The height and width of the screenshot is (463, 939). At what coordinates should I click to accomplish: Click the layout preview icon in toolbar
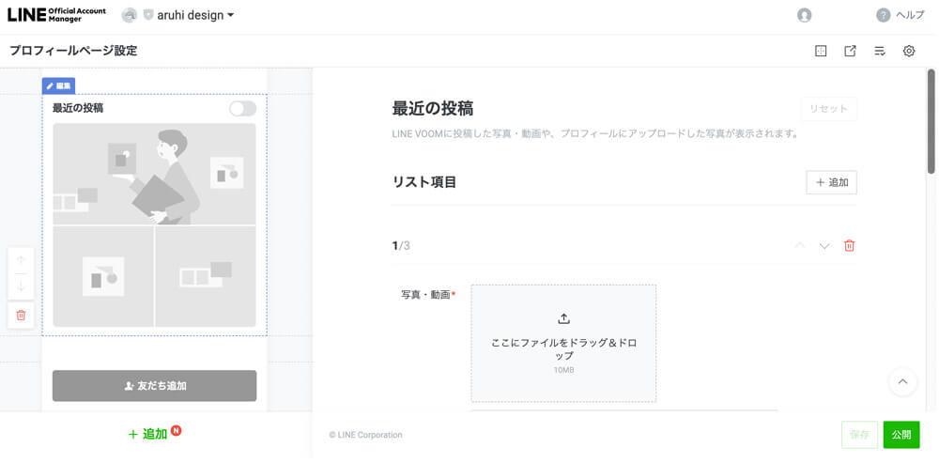821,51
